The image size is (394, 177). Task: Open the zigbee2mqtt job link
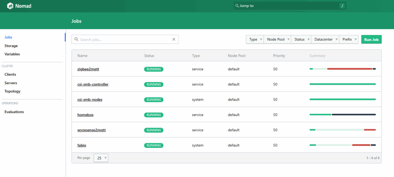point(89,69)
